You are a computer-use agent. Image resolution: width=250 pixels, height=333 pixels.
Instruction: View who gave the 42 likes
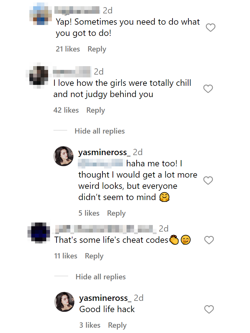[x=66, y=110]
